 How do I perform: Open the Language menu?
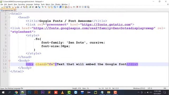(x=29, y=4)
